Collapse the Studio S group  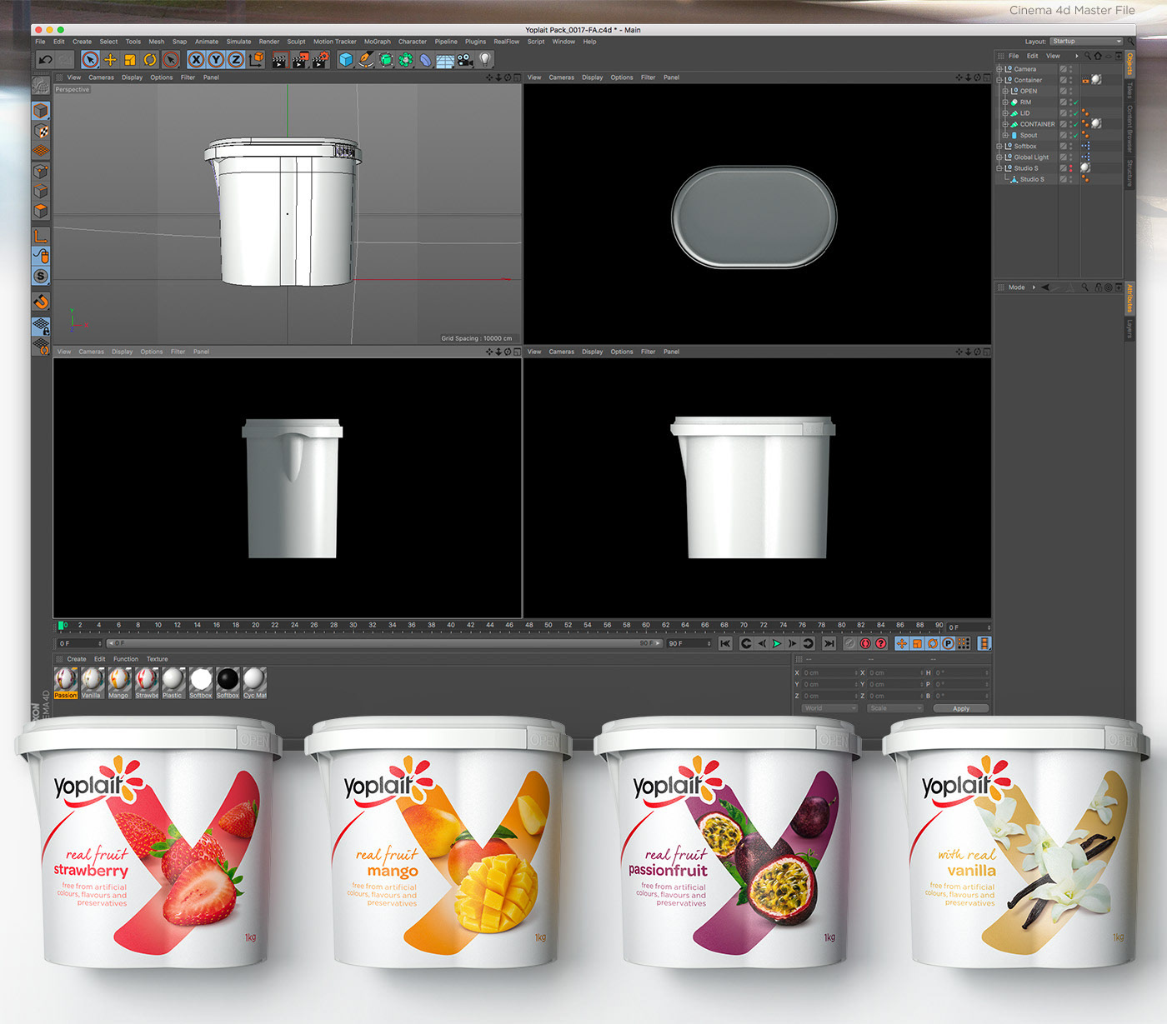click(x=999, y=168)
